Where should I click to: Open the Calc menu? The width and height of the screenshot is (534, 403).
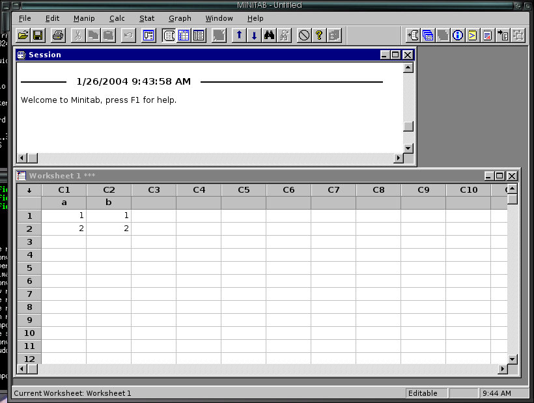117,18
